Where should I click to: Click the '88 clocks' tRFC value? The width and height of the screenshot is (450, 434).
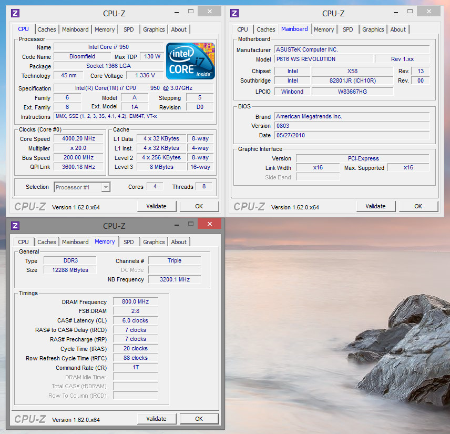point(136,358)
